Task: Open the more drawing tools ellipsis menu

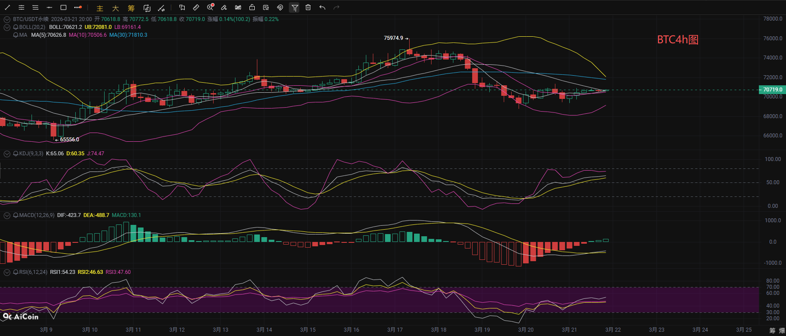Action: pos(78,7)
